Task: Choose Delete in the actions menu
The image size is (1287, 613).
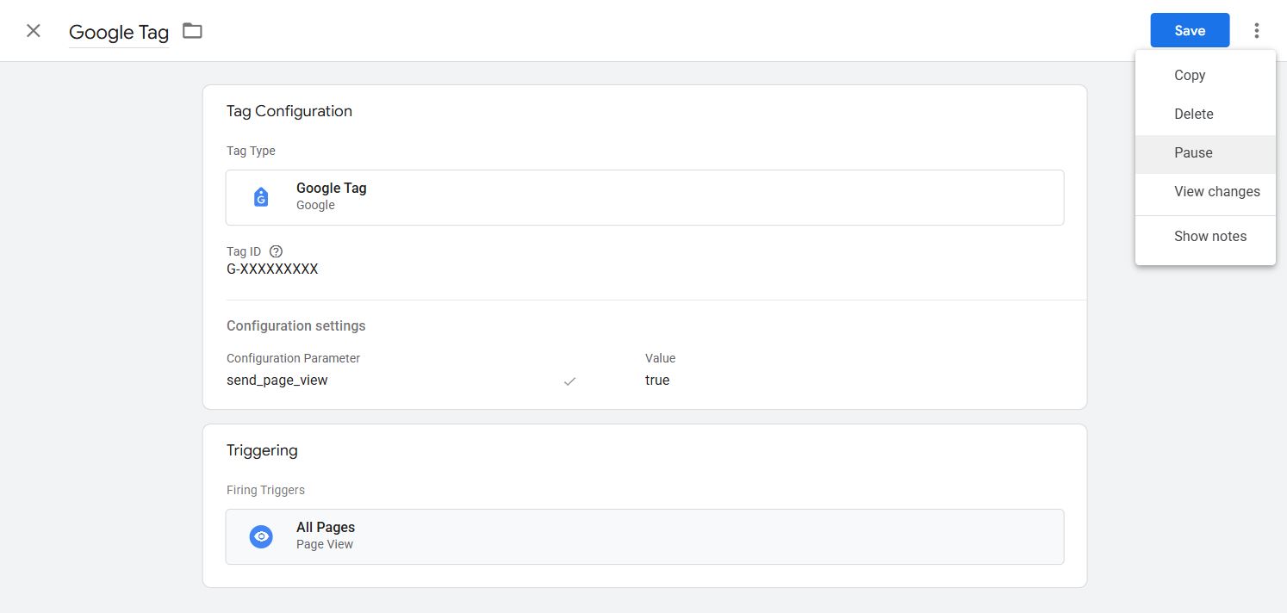Action: point(1193,114)
